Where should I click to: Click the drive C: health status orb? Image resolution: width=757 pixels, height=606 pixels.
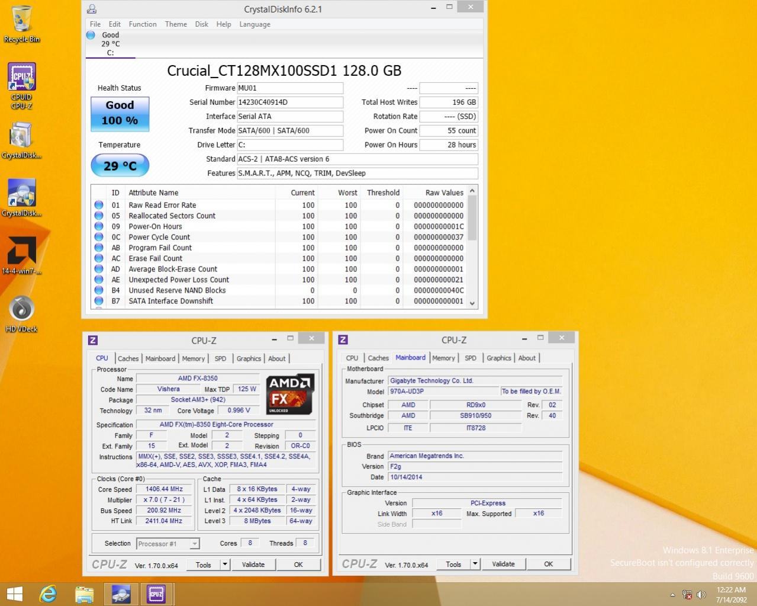tap(91, 35)
